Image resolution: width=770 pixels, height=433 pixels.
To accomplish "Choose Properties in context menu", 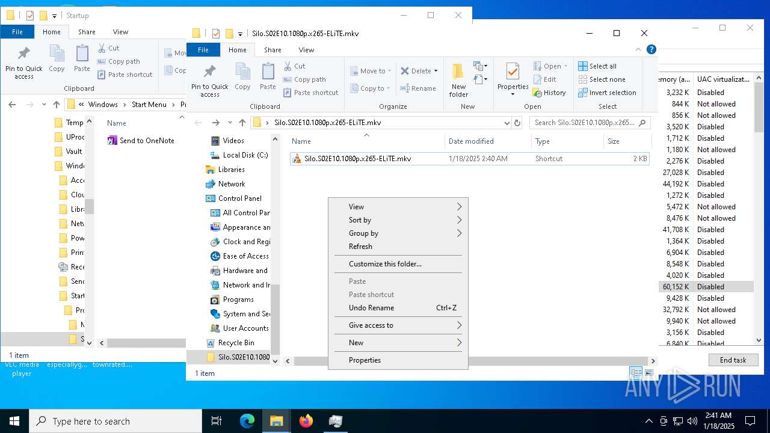I will (x=398, y=360).
